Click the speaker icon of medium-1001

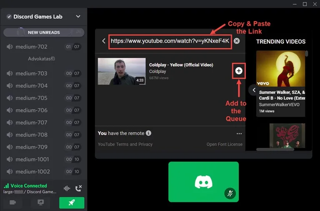point(10,159)
